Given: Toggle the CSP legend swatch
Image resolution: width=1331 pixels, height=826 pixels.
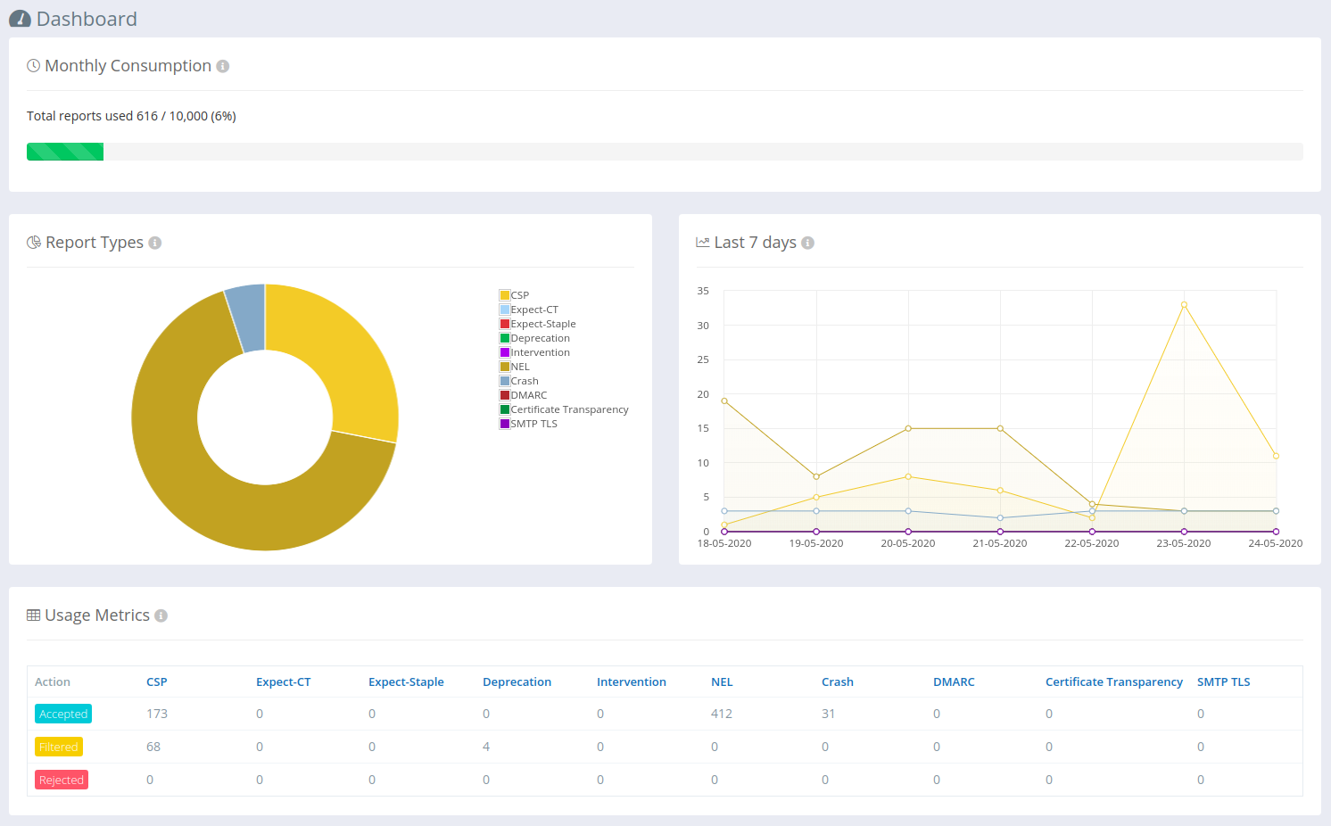Looking at the screenshot, I should (505, 295).
